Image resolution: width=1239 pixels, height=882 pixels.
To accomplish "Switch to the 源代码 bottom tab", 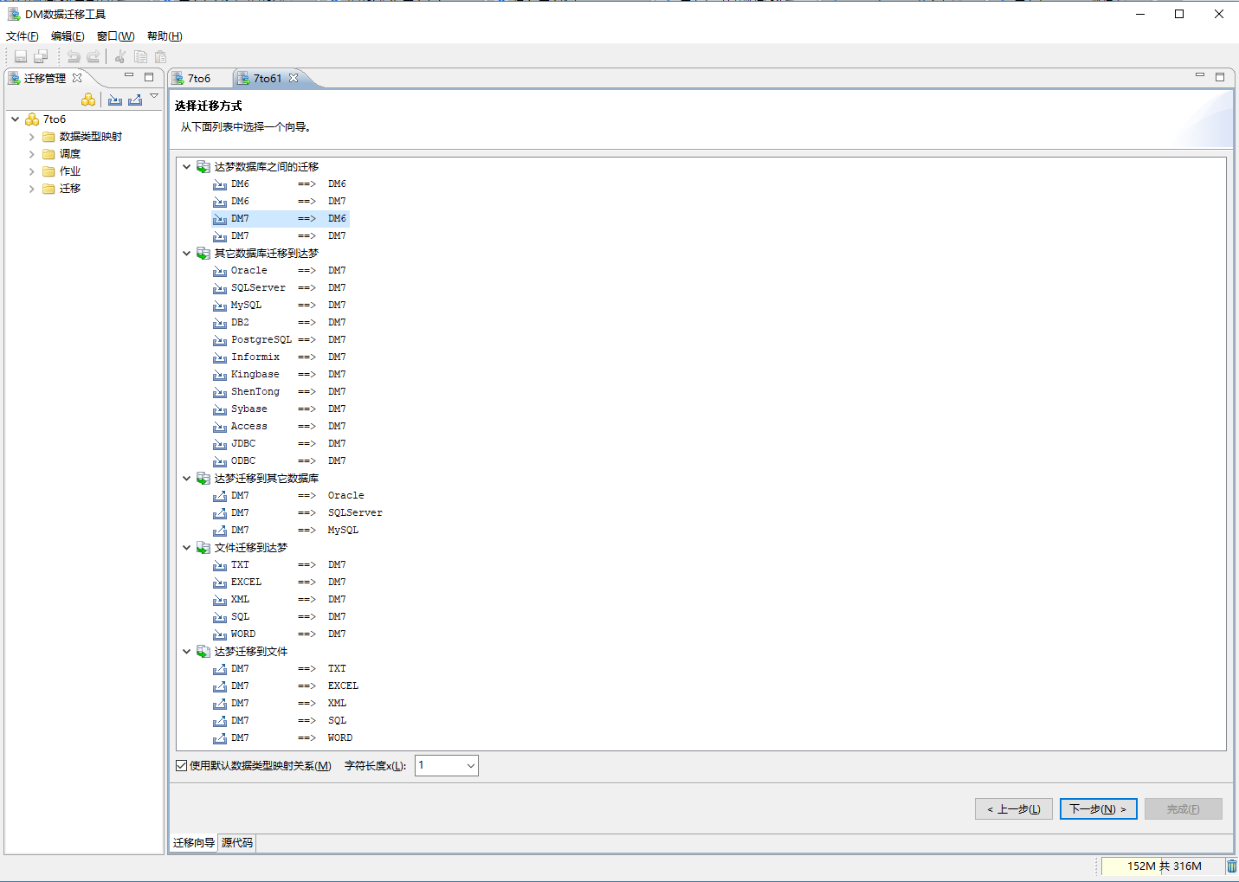I will (x=237, y=843).
